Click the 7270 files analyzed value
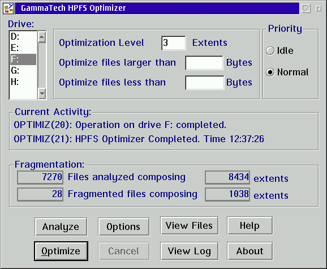 [40, 177]
